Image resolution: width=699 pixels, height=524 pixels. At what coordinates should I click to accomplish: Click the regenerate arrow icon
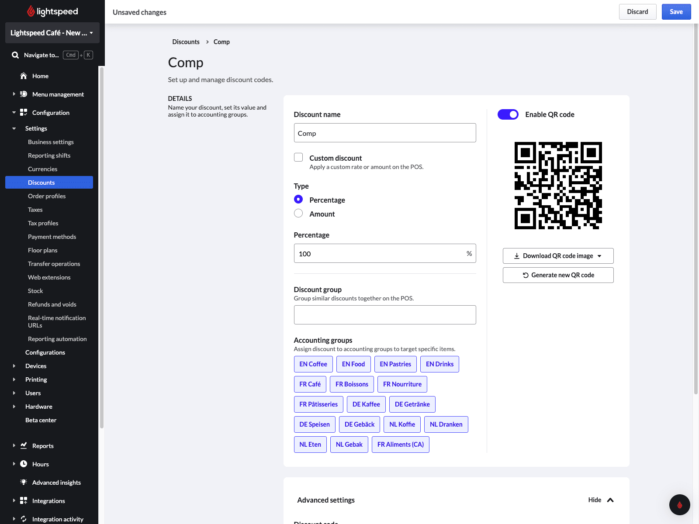tap(526, 275)
